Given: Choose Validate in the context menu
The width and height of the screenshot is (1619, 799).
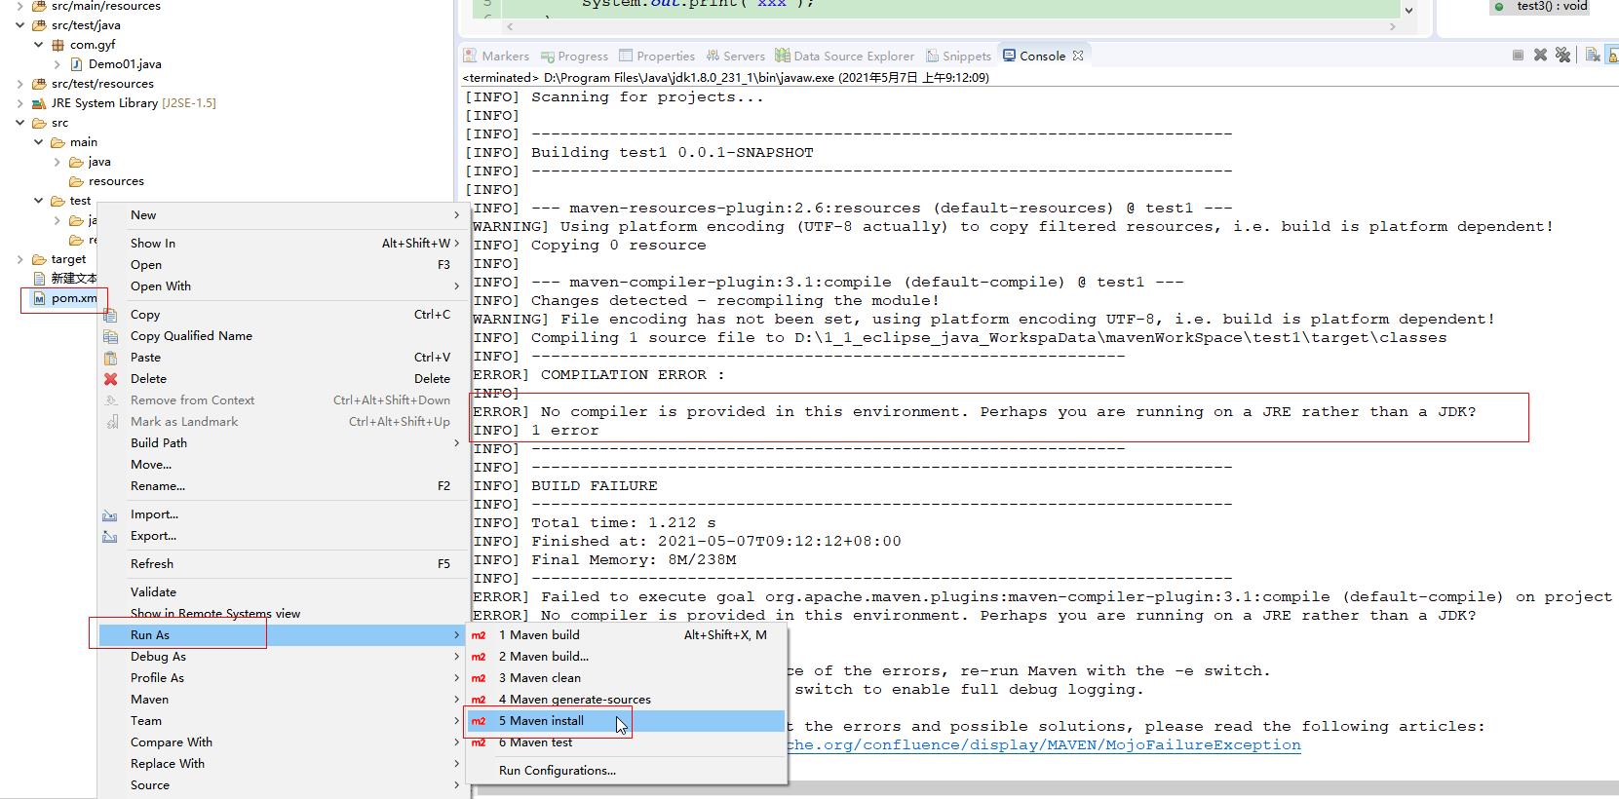Looking at the screenshot, I should tap(283, 592).
